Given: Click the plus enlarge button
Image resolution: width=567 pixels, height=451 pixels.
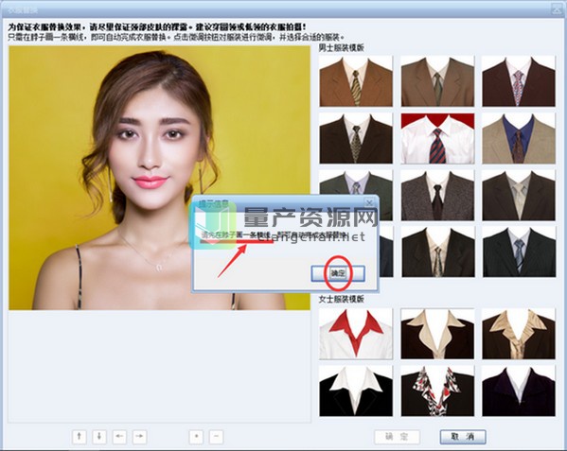Looking at the screenshot, I should click(196, 437).
